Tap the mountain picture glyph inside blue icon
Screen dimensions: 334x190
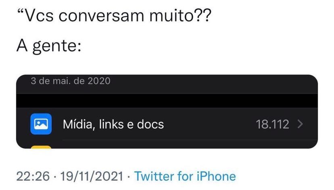(41, 124)
